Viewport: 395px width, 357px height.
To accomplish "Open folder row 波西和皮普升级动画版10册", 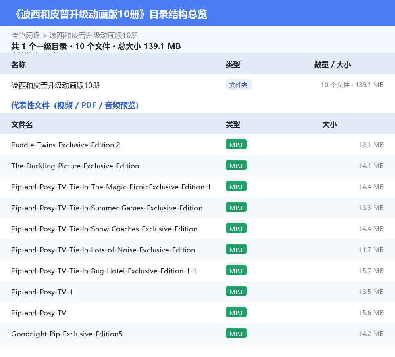I will pyautogui.click(x=197, y=85).
